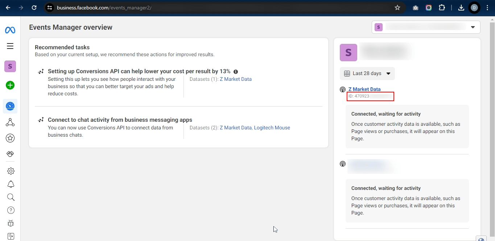Click the green plus connect data icon

[x=10, y=86]
